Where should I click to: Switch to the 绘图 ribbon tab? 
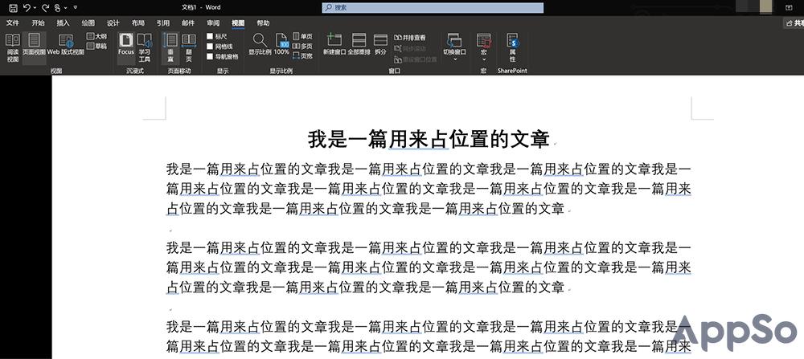click(x=88, y=23)
